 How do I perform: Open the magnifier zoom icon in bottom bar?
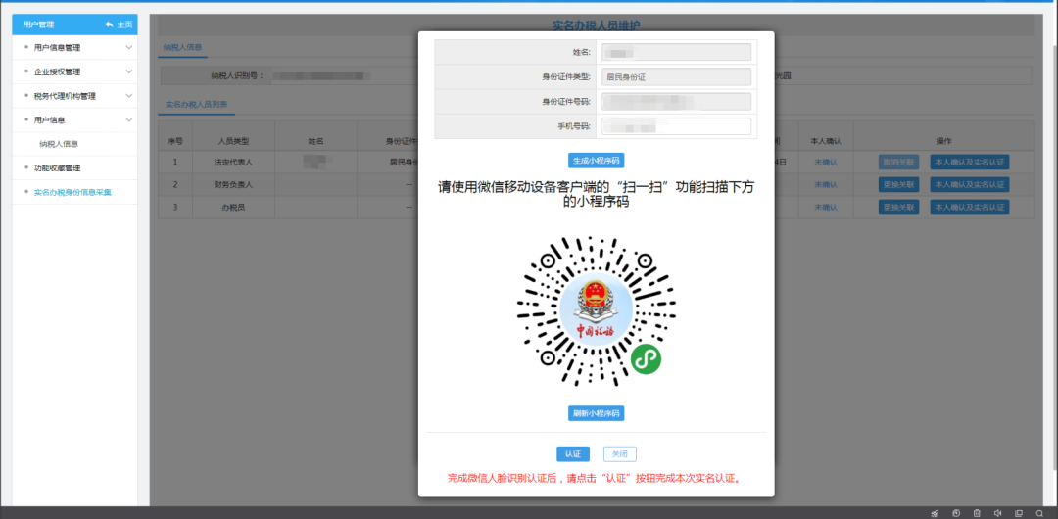pos(1039,513)
